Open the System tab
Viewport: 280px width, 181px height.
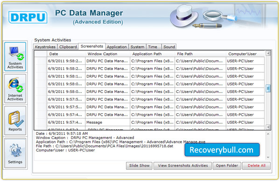[137, 47]
